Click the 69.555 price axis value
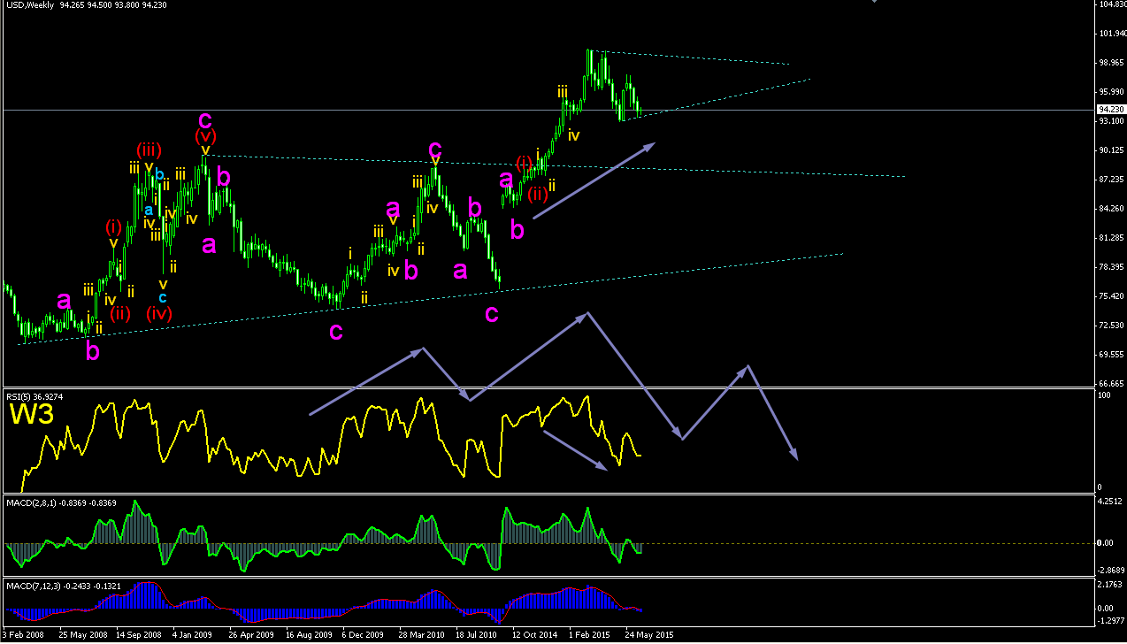The height and width of the screenshot is (644, 1127). coord(1110,355)
